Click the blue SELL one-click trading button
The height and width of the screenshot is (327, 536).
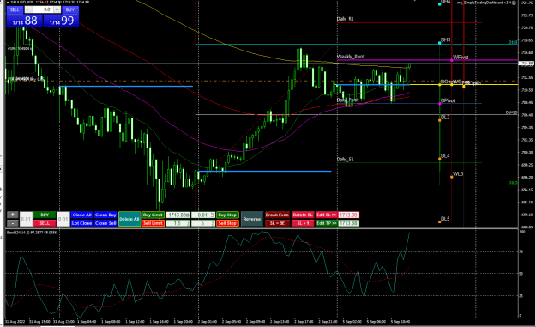click(15, 9)
